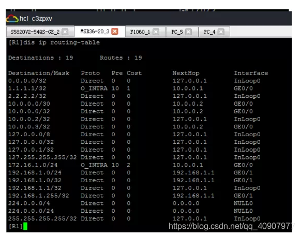Click the hcl cloud logo icon
The height and width of the screenshot is (236, 300).
[12, 19]
